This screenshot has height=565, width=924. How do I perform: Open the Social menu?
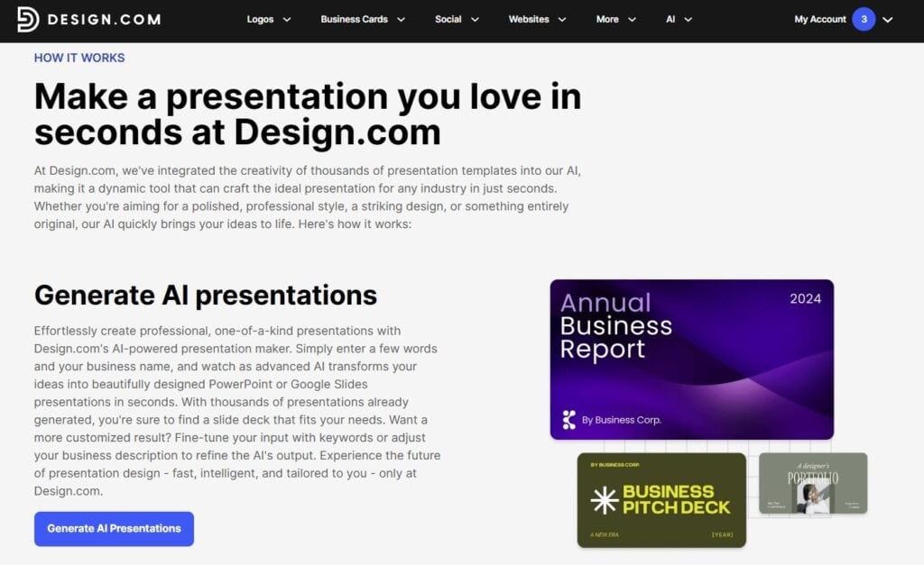(x=448, y=20)
